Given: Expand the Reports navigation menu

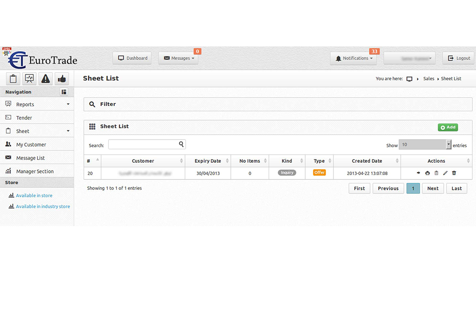Looking at the screenshot, I should coord(37,104).
